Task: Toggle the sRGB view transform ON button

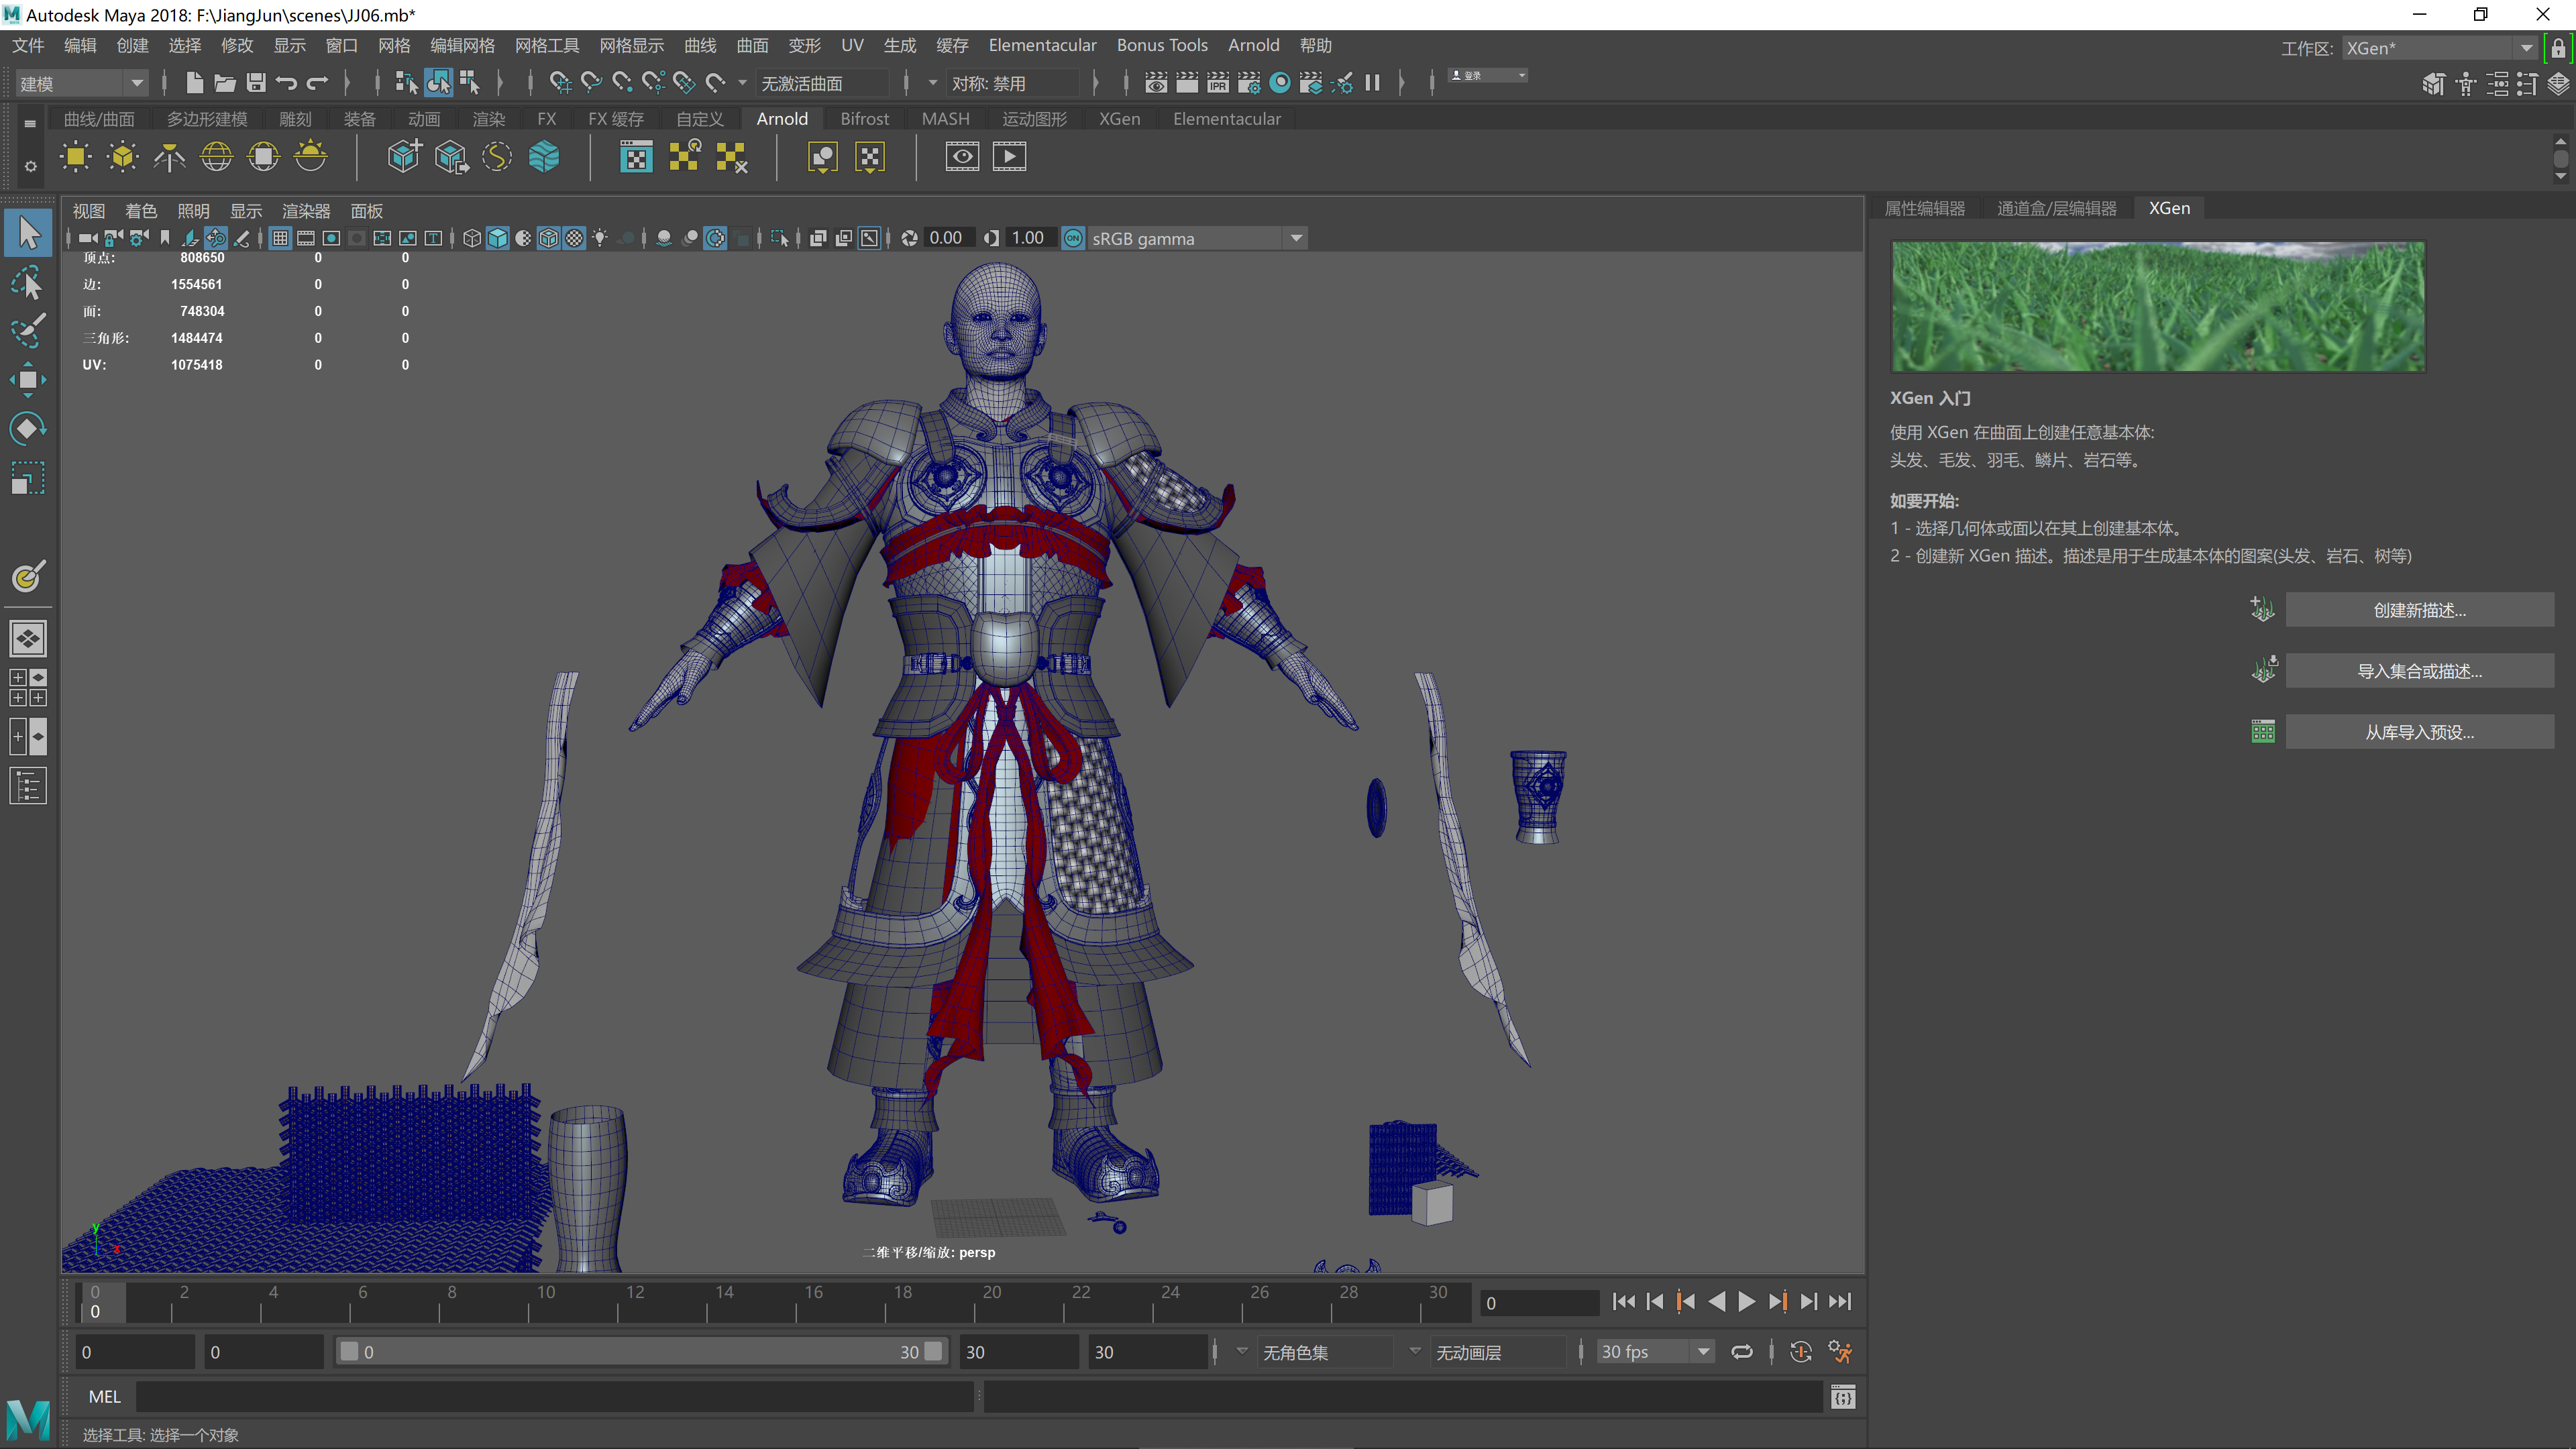Action: [1073, 238]
